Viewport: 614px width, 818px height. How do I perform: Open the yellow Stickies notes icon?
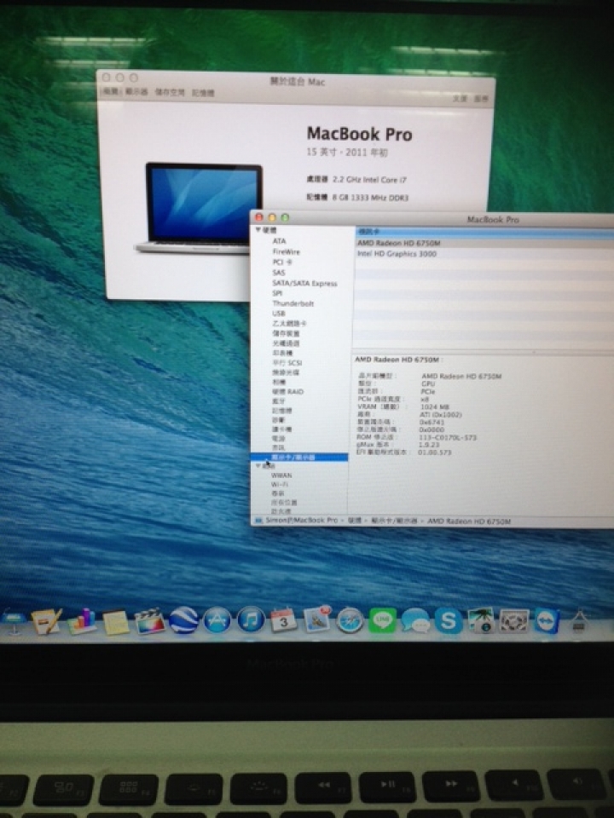[x=115, y=622]
